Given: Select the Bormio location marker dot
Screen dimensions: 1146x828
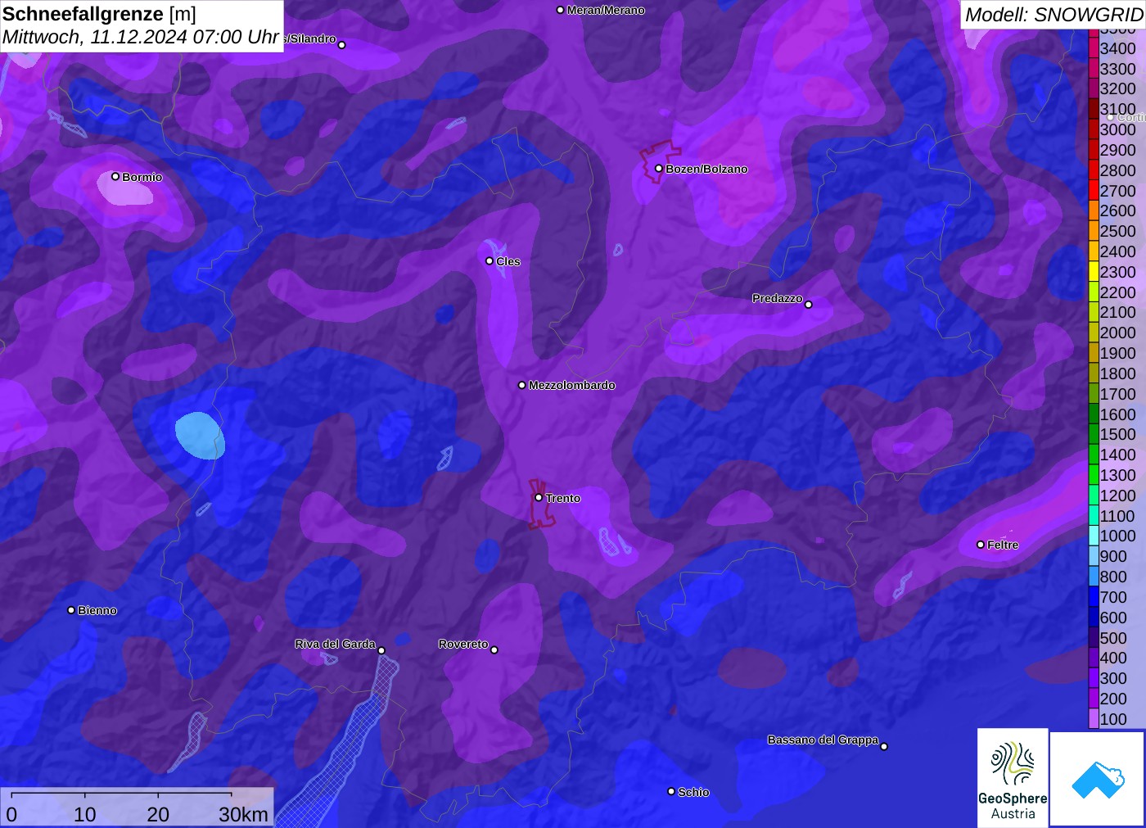Looking at the screenshot, I should tap(115, 176).
